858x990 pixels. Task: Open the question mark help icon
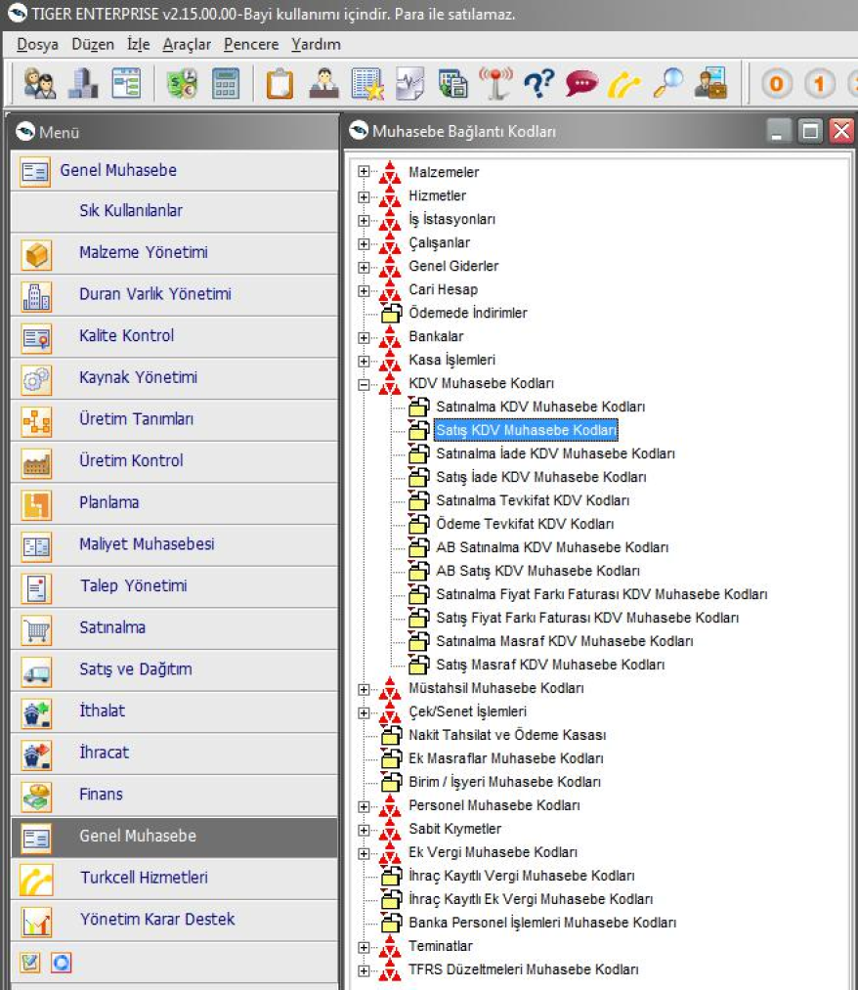[539, 83]
